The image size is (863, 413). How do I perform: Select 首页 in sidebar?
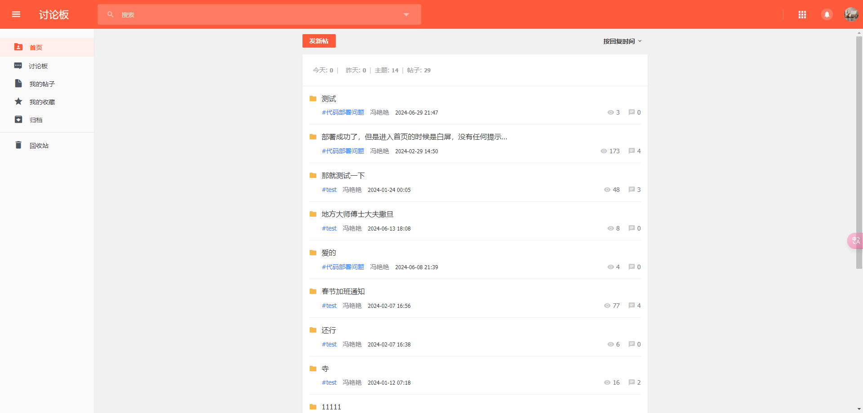tap(47, 47)
